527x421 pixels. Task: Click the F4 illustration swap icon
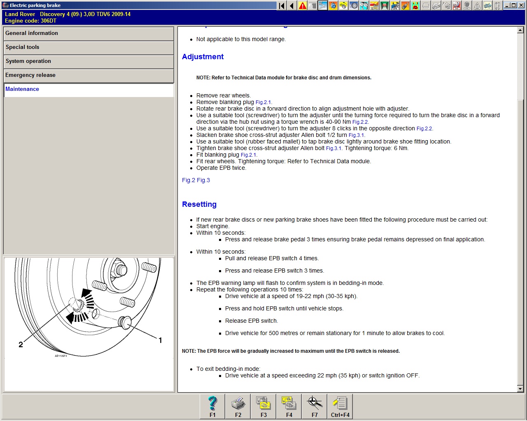click(289, 407)
